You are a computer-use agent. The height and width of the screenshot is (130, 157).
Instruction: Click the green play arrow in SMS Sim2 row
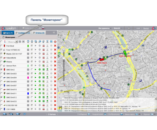(x=36, y=70)
